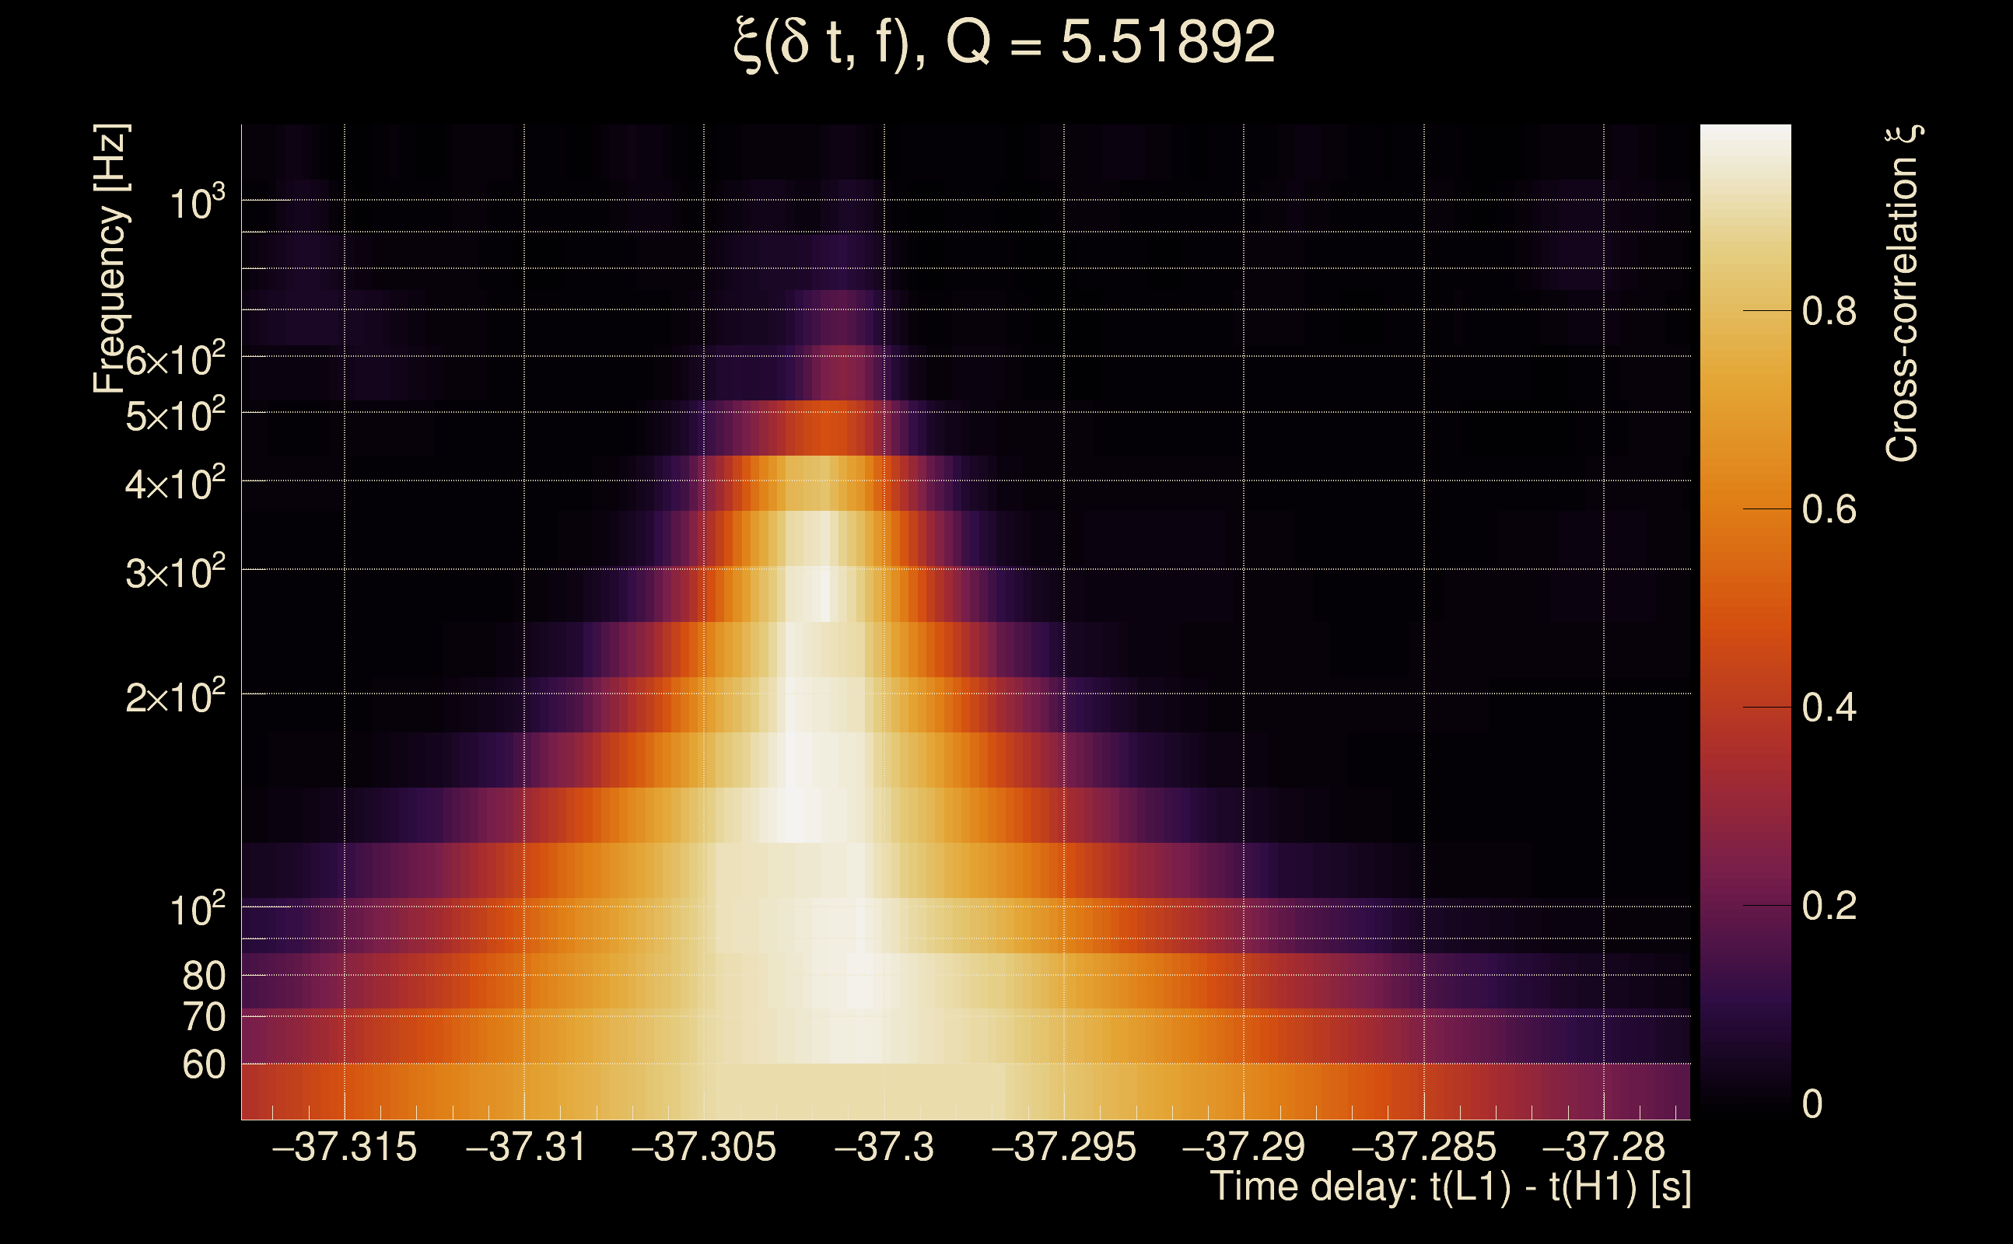
Task: Click the -37.28 x-axis tick label
Action: click(1603, 1148)
